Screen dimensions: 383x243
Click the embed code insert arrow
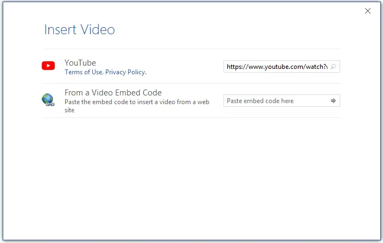333,101
